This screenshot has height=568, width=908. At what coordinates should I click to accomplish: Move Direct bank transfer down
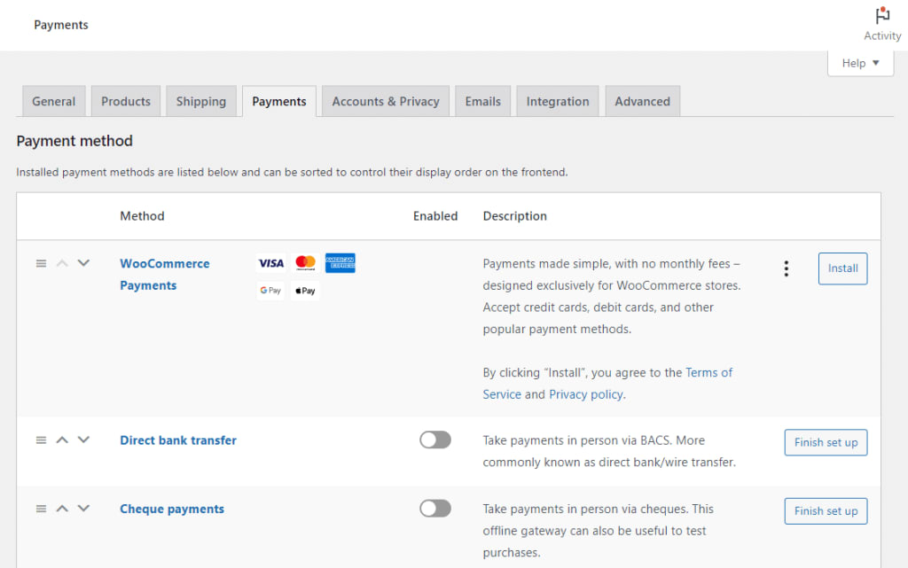point(83,440)
